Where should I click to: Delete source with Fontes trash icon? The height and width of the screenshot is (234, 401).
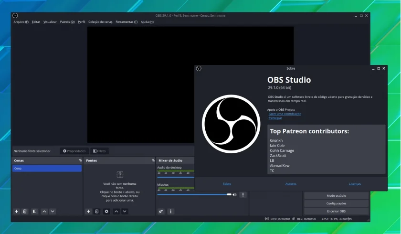click(x=96, y=212)
